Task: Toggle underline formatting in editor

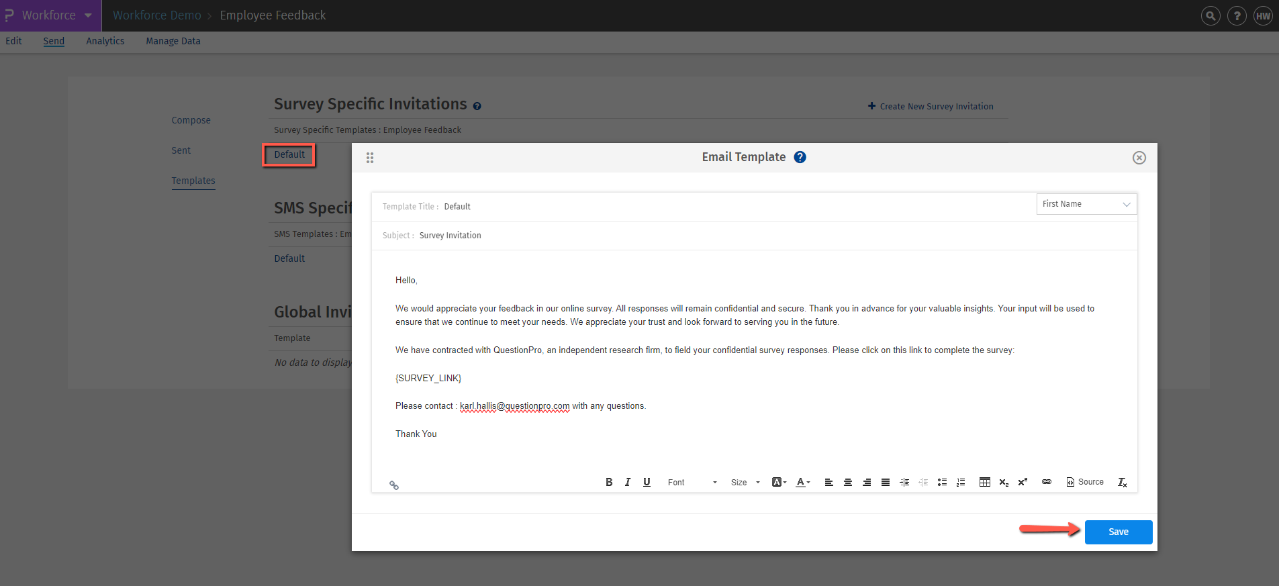Action: coord(647,482)
